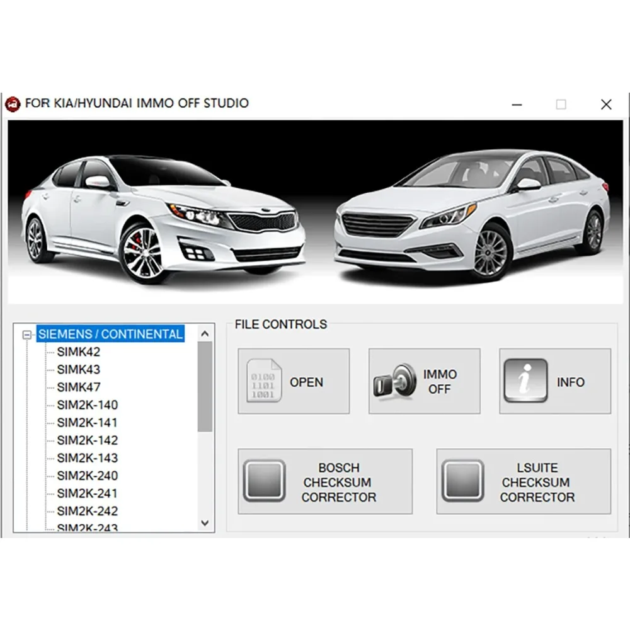This screenshot has width=630, height=630.
Task: Click the red app logo in the title bar
Action: pos(13,103)
